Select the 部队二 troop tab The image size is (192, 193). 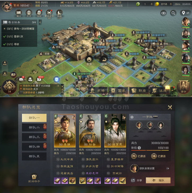tap(34, 128)
